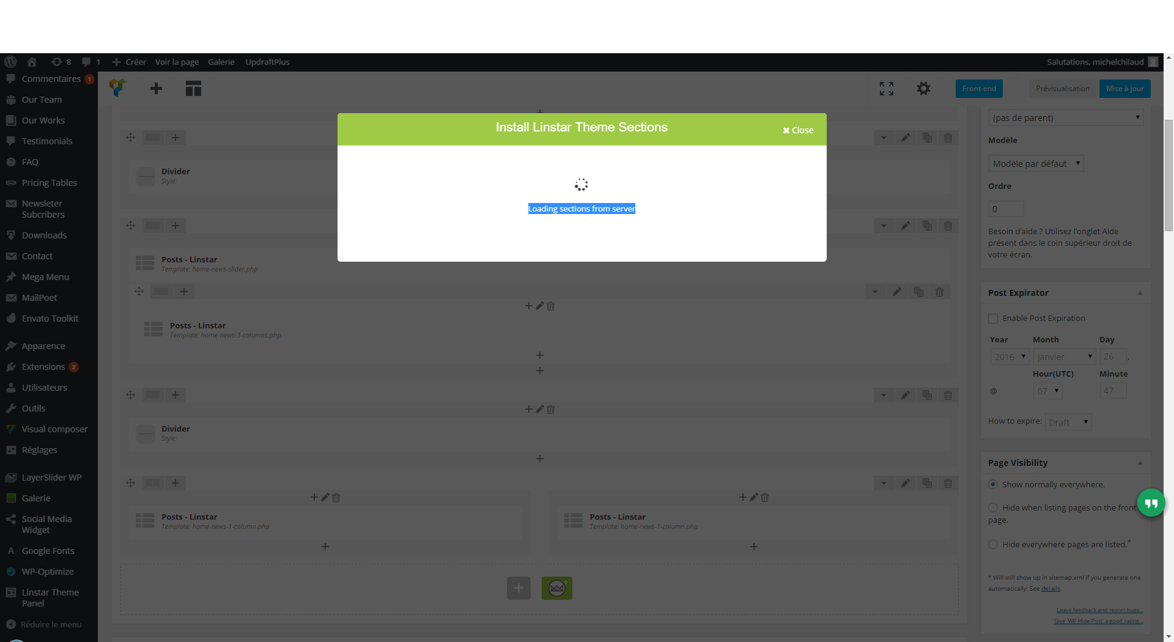The image size is (1174, 642).
Task: Add new element with toolbar plus icon
Action: pyautogui.click(x=156, y=89)
